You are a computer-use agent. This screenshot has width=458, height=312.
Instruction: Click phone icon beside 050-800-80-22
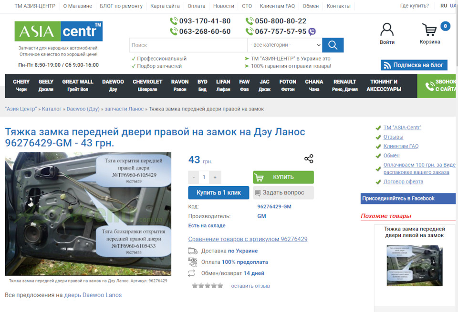pyautogui.click(x=250, y=21)
